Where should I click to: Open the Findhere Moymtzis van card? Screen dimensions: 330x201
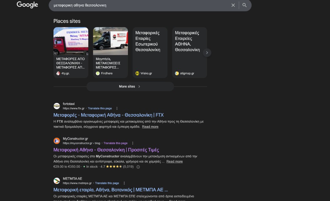[110, 52]
